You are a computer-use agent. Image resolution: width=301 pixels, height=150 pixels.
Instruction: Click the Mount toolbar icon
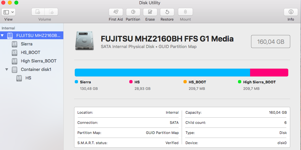point(185,12)
